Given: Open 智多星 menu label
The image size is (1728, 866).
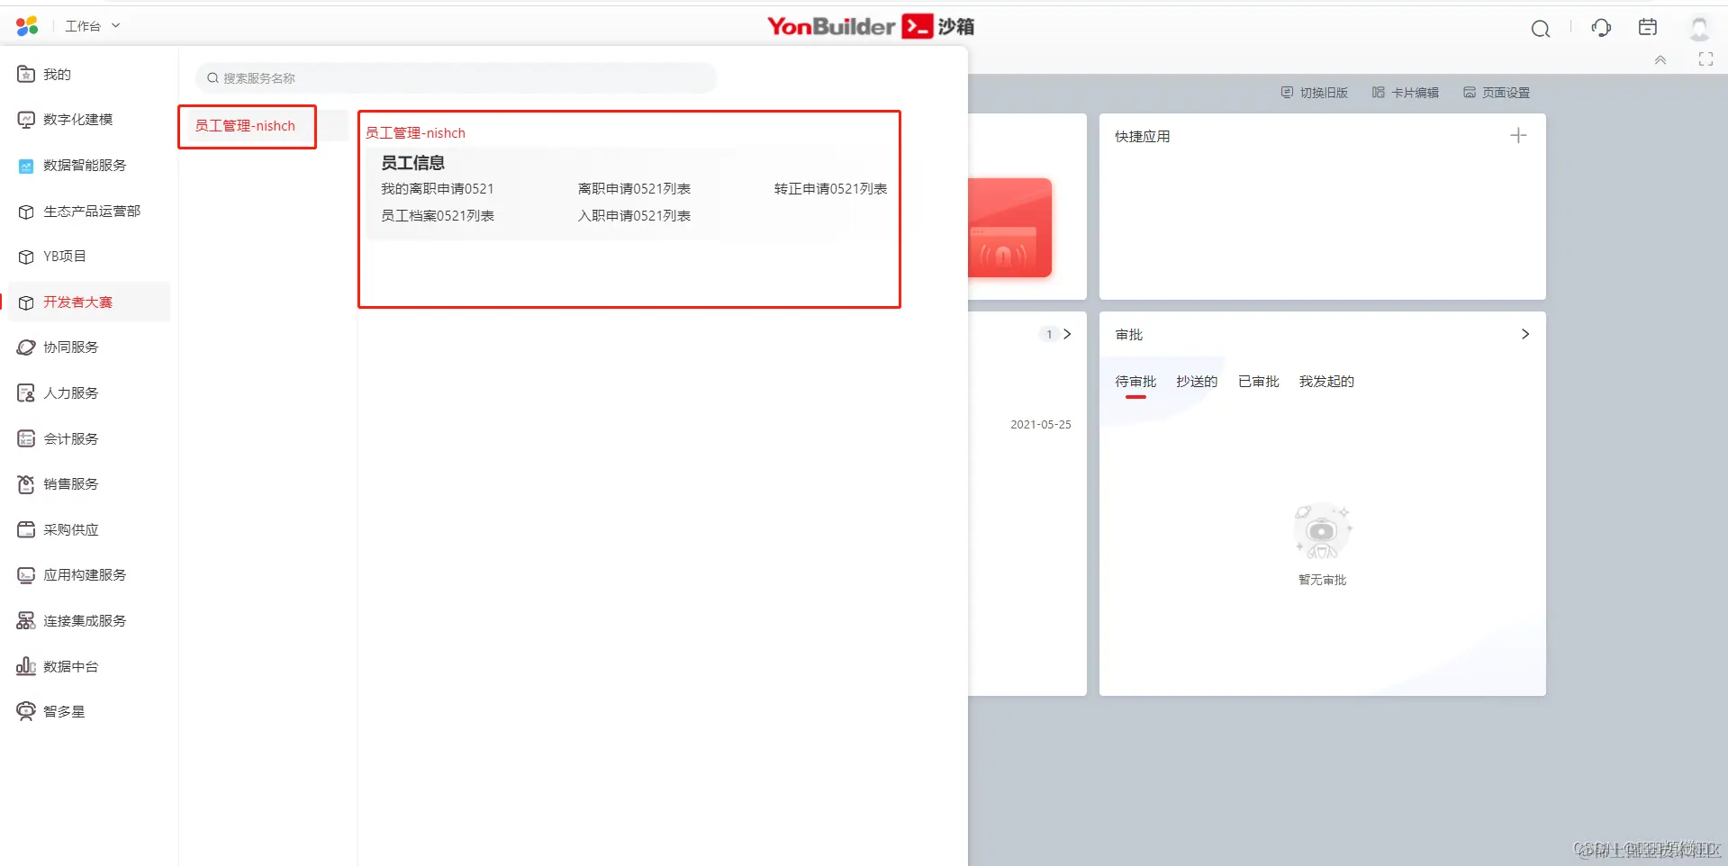Looking at the screenshot, I should (64, 712).
